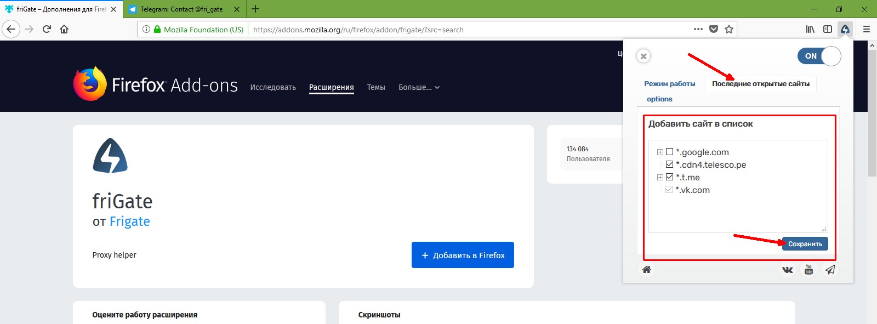Click the *.google.com entry text
This screenshot has width=877, height=324.
702,152
